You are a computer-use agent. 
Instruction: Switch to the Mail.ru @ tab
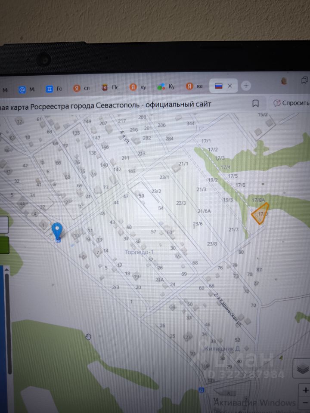(x=27, y=89)
